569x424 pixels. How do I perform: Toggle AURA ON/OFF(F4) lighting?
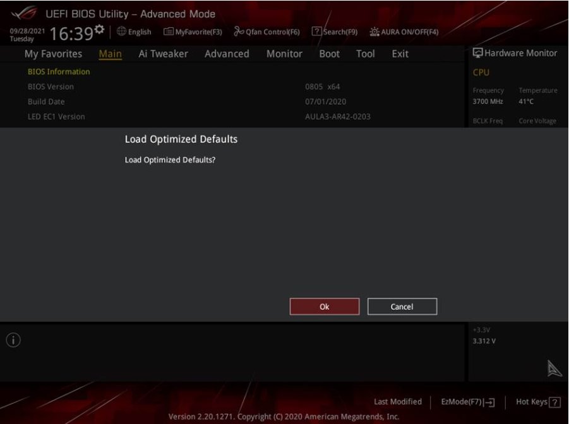click(x=404, y=32)
